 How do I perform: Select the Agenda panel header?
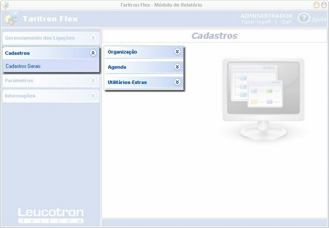(x=144, y=67)
